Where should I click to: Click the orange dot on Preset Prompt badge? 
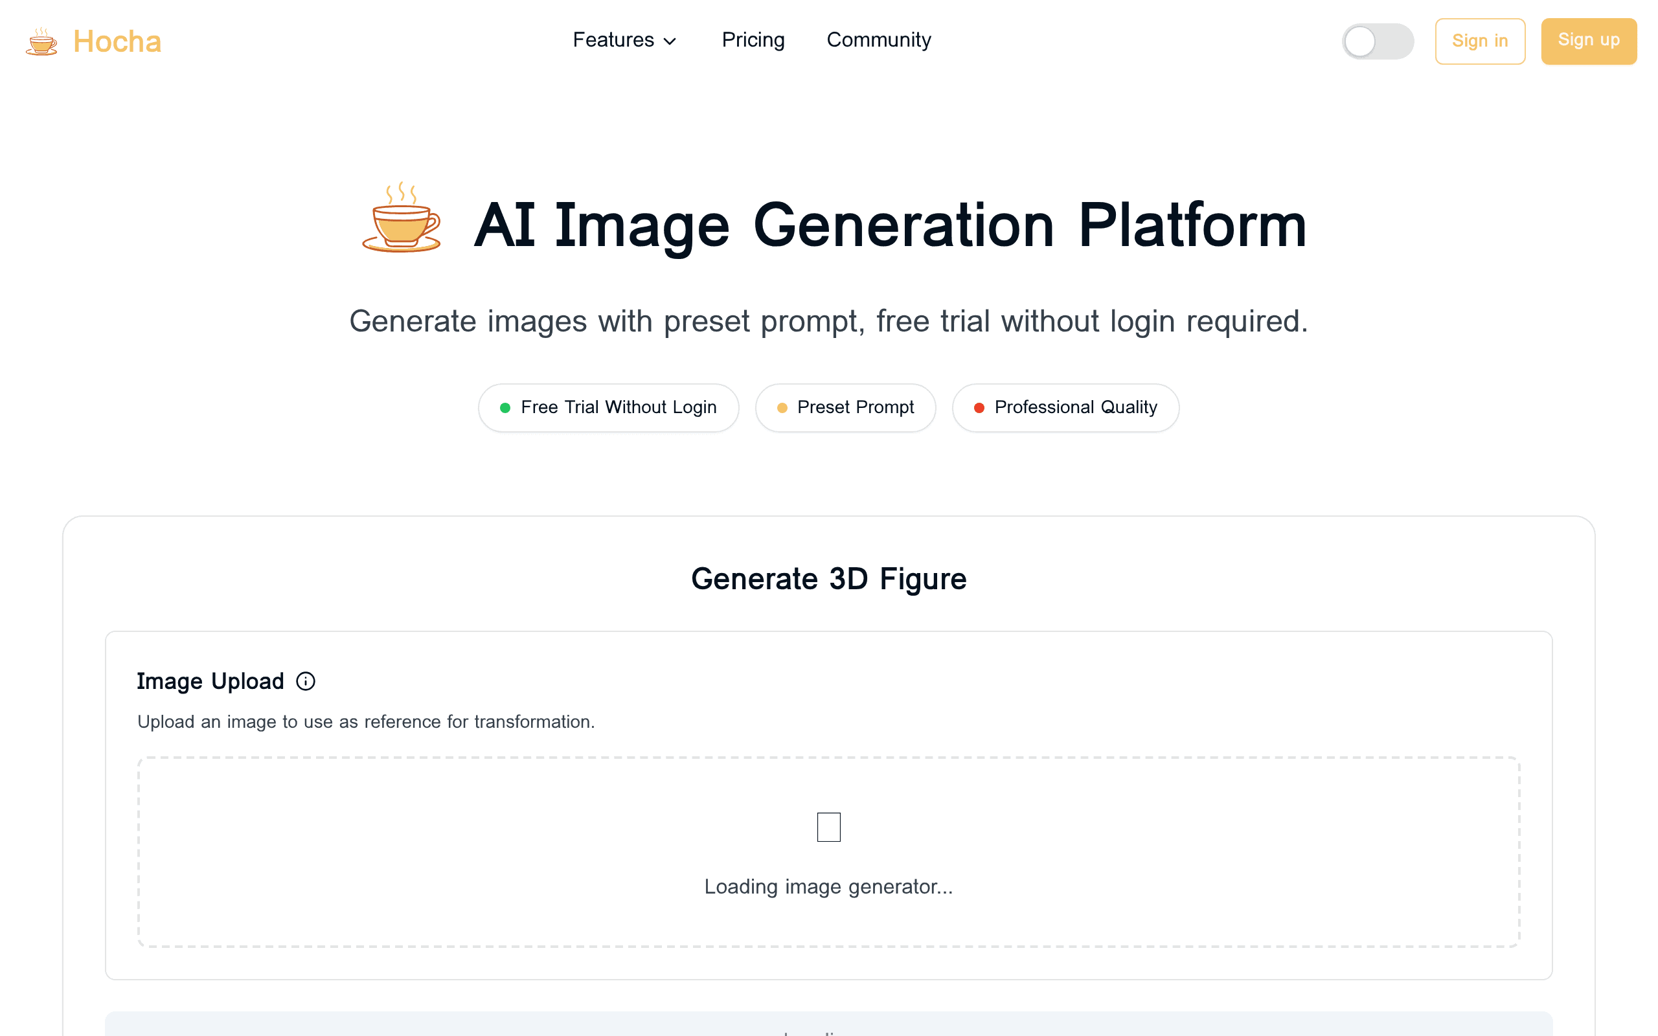coord(782,408)
